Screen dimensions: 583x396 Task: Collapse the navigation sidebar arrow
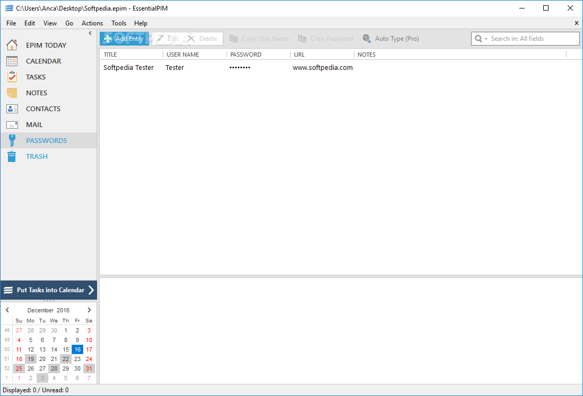point(90,33)
